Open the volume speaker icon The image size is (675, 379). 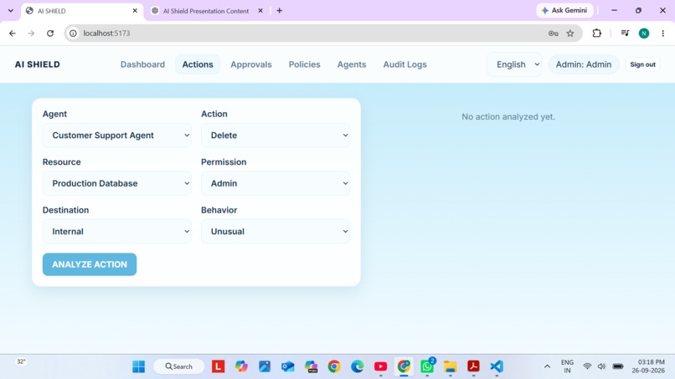601,366
